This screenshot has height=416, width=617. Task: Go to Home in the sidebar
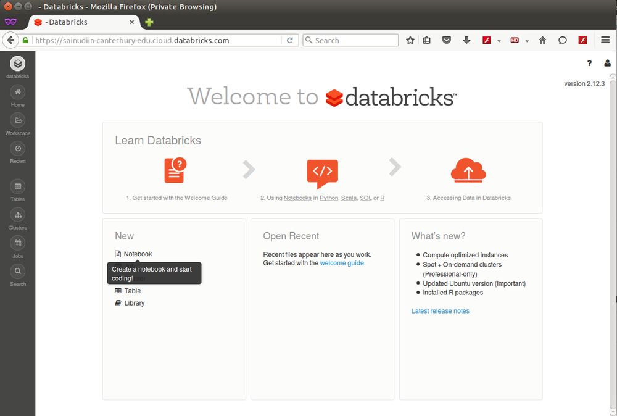coord(18,92)
